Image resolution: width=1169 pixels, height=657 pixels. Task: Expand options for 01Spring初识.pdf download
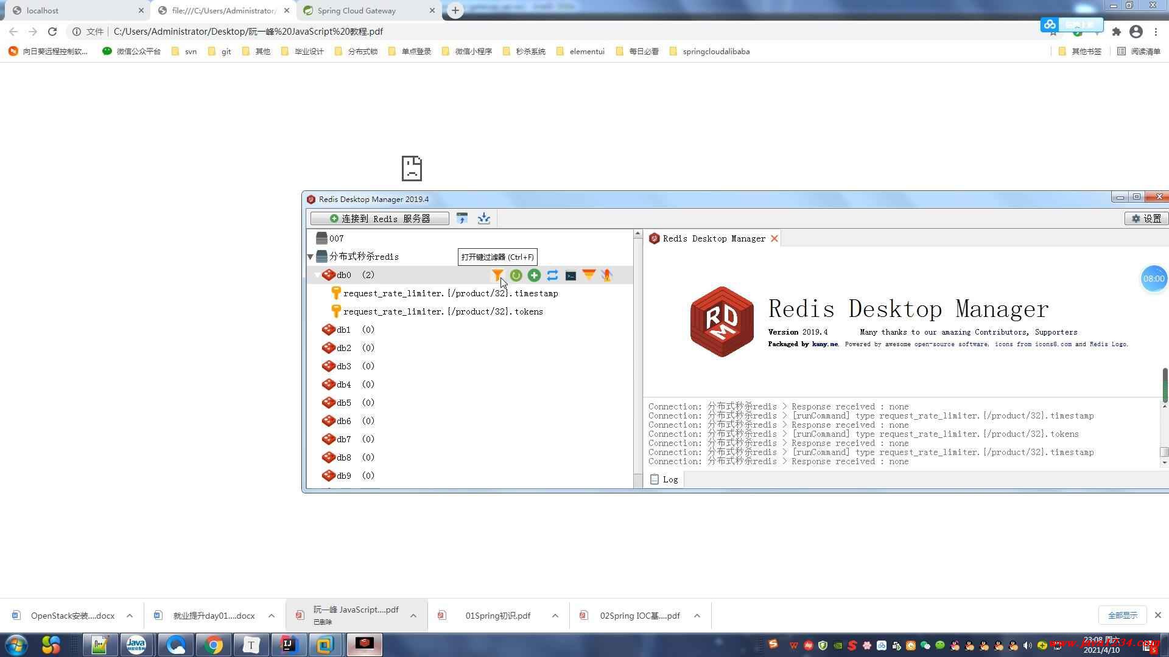tap(555, 616)
